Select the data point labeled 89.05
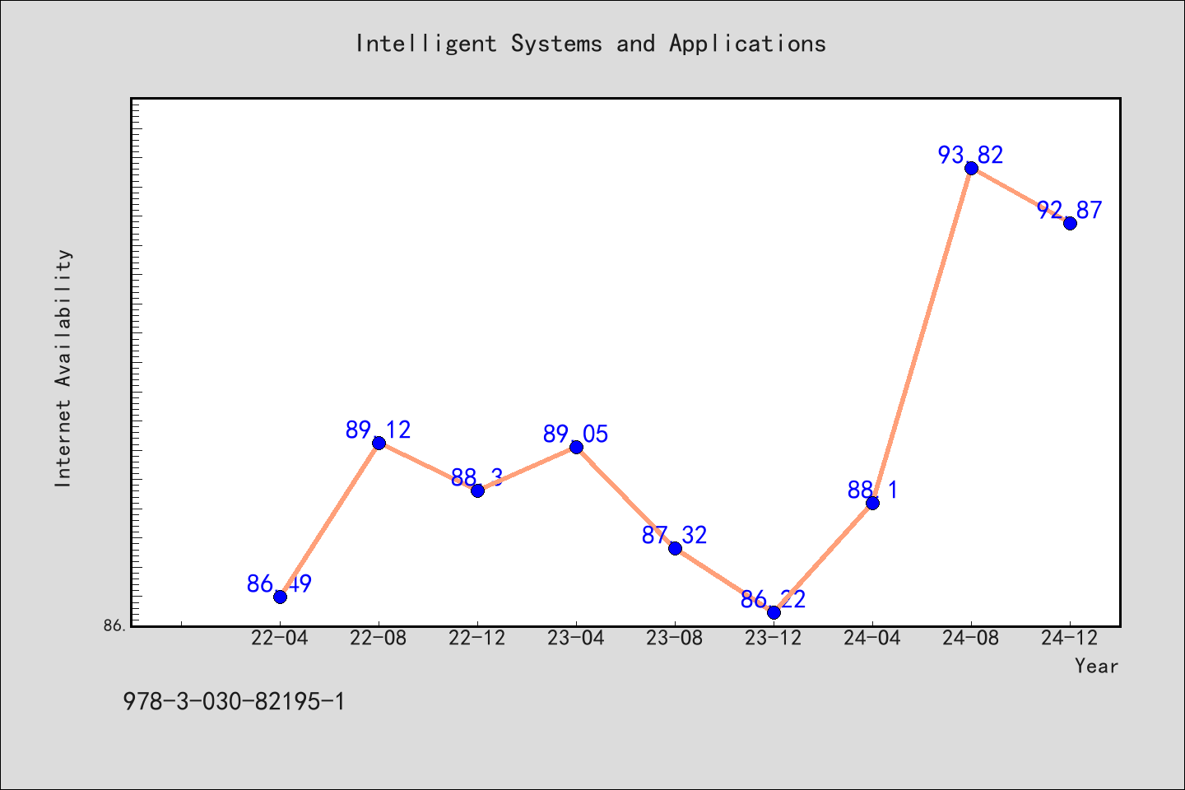Image resolution: width=1185 pixels, height=790 pixels. tap(576, 447)
